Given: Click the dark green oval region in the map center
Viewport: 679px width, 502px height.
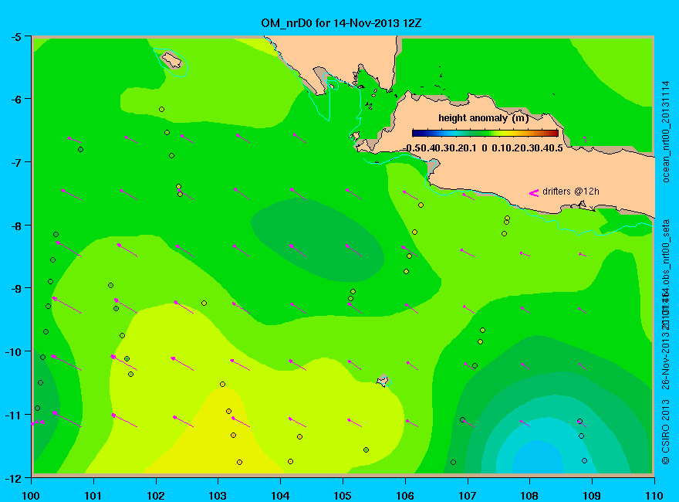Looking at the screenshot, I should tap(317, 239).
